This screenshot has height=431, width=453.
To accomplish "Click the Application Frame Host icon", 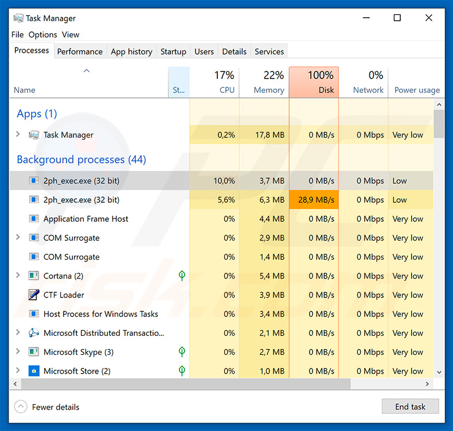I will (34, 219).
